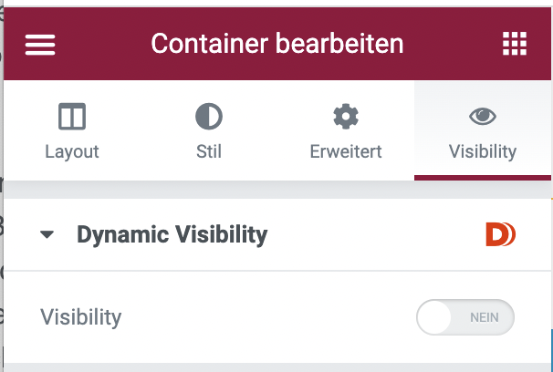553x372 pixels.
Task: Toggle the Visibility switch showing NEIN
Action: coord(465,317)
